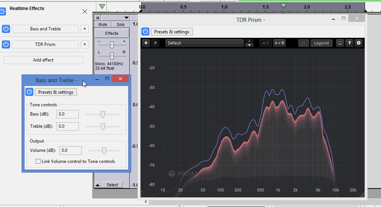The image size is (381, 207).
Task: Open Presets & settings in TDR Prism
Action: [172, 32]
